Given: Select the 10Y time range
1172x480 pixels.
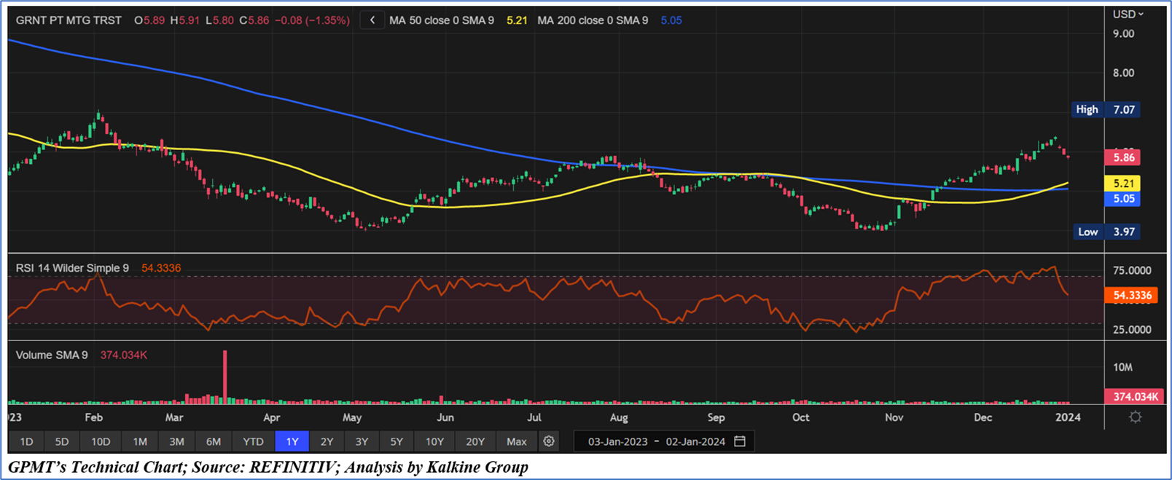Looking at the screenshot, I should tap(434, 441).
